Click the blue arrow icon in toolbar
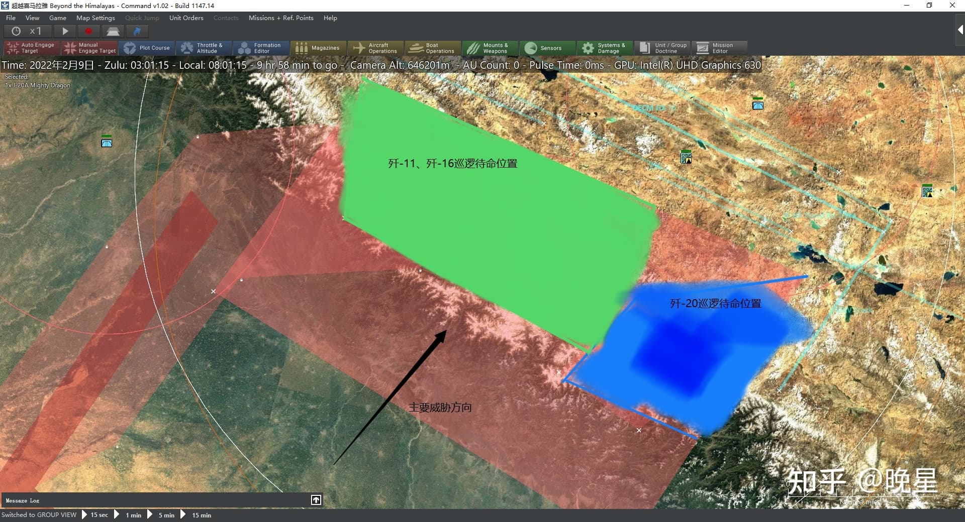This screenshot has height=522, width=965. (137, 31)
